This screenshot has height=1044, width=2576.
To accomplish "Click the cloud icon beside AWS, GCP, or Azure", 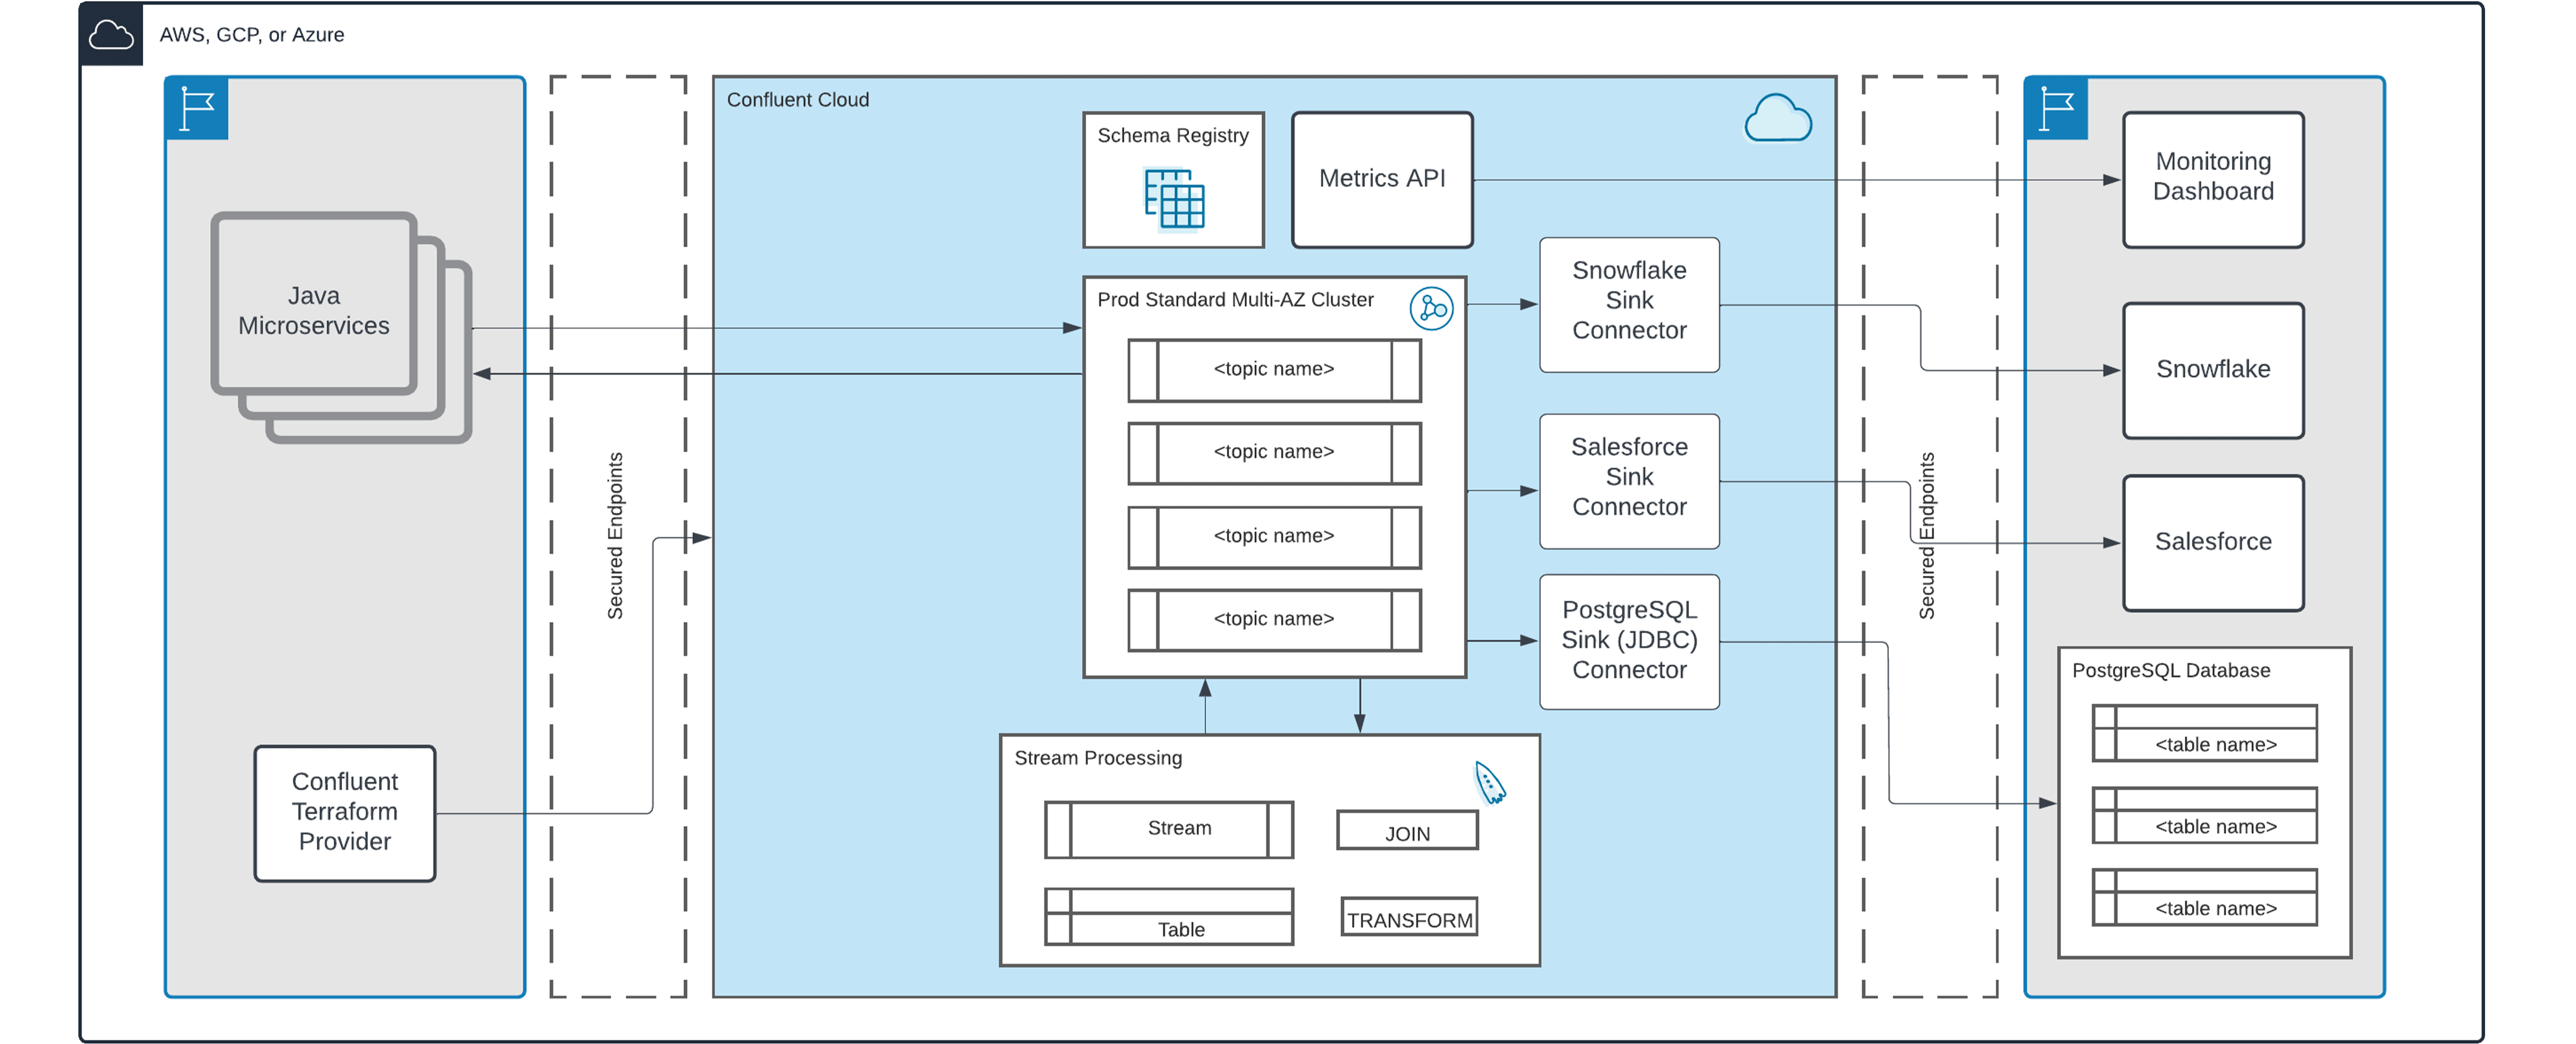I will pos(111,35).
